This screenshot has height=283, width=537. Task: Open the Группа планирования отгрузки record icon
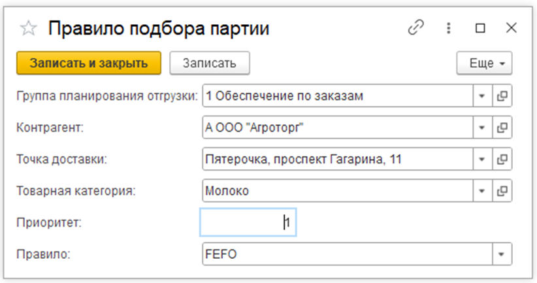[x=502, y=96]
